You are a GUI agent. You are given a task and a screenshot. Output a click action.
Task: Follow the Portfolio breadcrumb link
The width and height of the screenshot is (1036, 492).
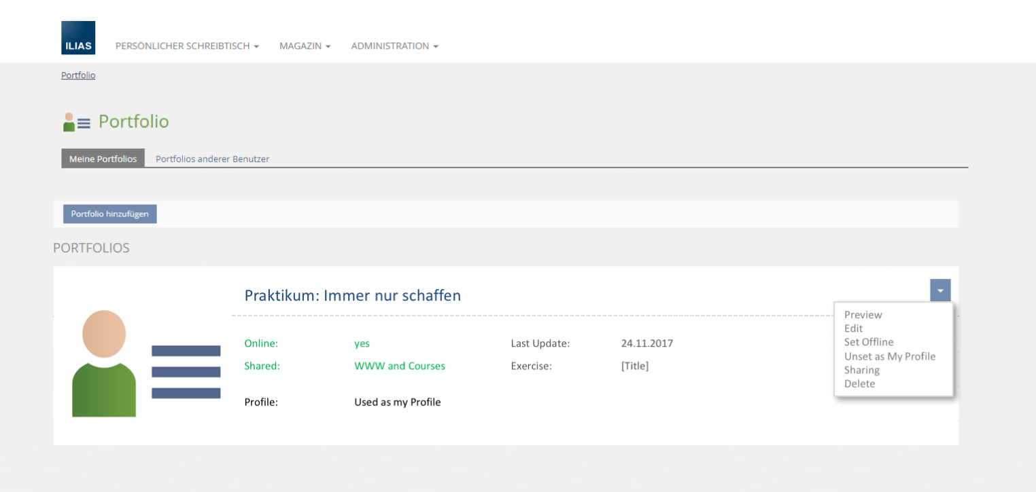[x=78, y=75]
